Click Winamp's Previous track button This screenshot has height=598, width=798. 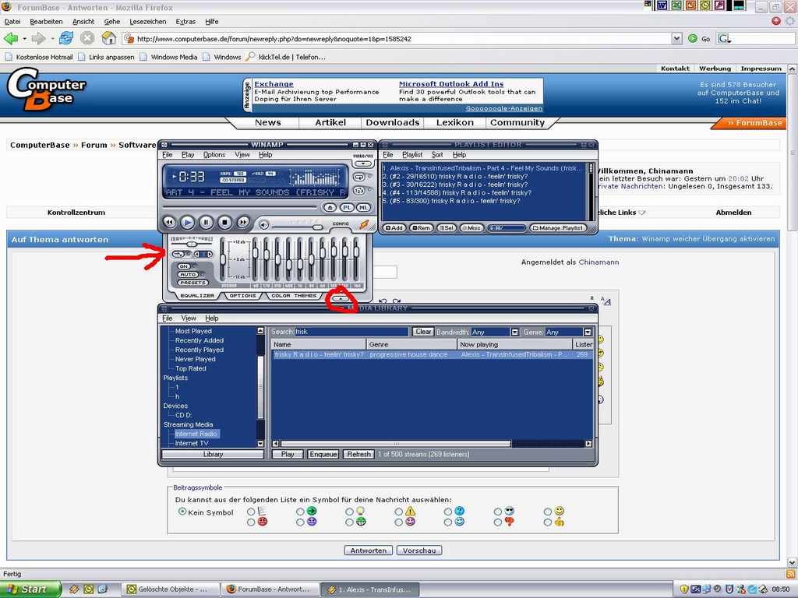[169, 222]
